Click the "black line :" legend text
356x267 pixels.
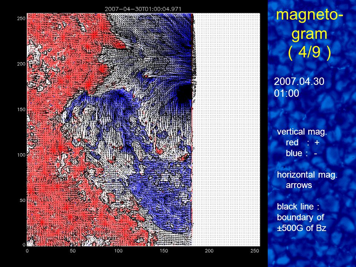coord(298,207)
